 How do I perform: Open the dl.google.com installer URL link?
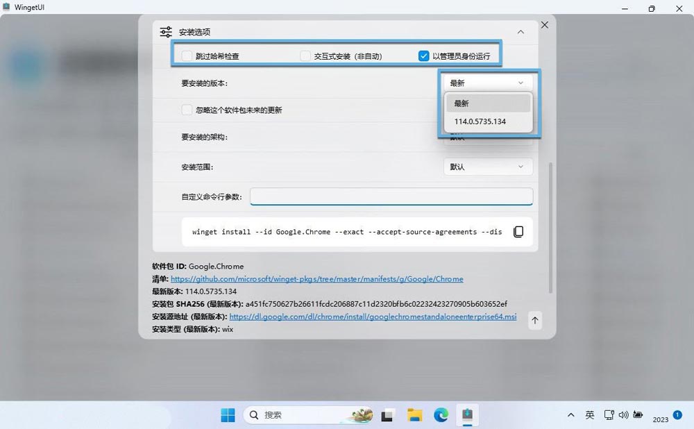coord(373,317)
